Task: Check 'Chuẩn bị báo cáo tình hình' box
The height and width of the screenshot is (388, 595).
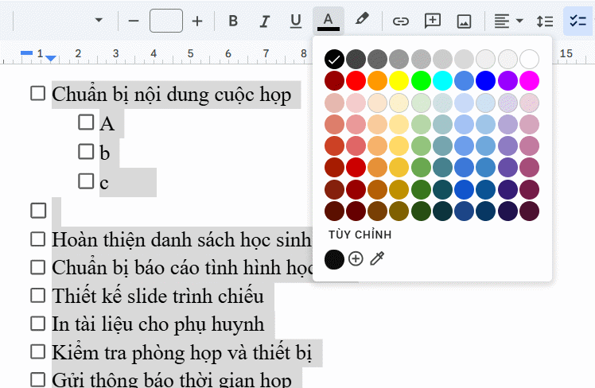Action: (38, 267)
